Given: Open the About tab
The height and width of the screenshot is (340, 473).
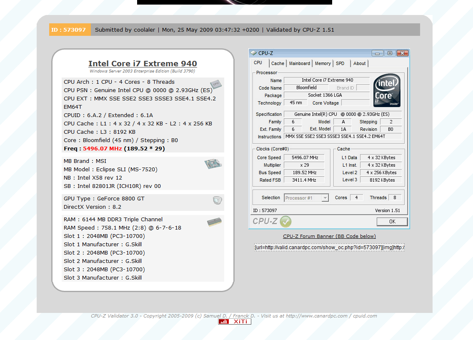Looking at the screenshot, I should pos(359,63).
